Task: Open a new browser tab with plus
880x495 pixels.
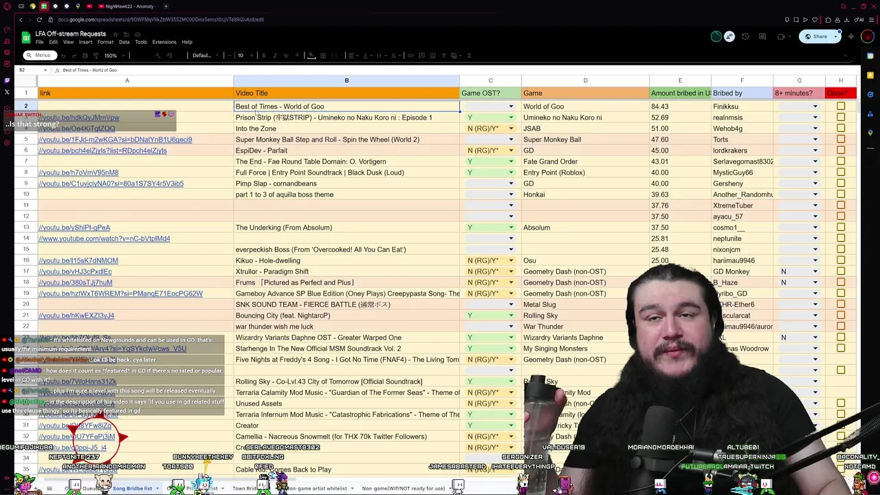Action: (x=166, y=6)
